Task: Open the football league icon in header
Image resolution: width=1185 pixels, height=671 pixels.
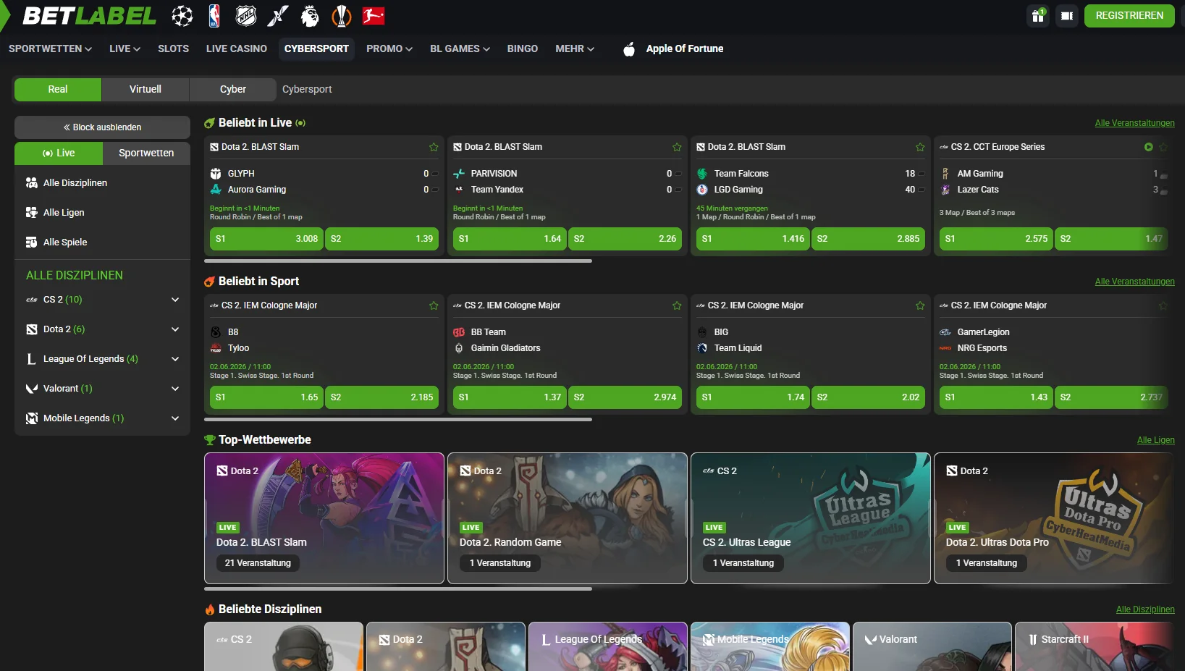Action: click(182, 16)
